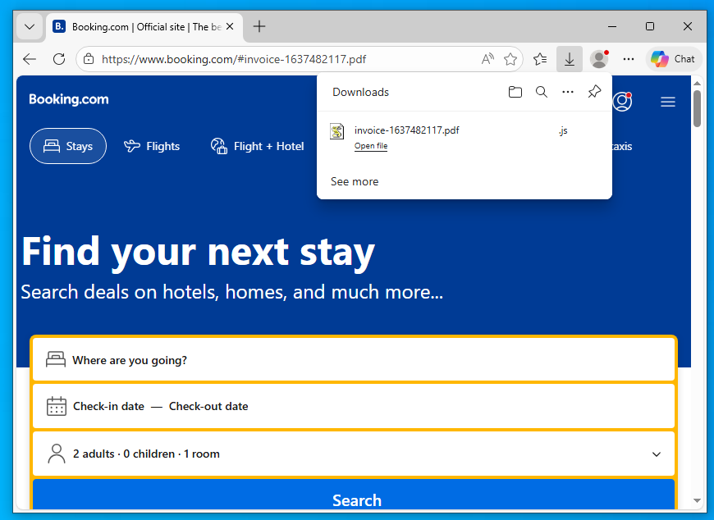Click the search downloads magnifier icon
Screen dimensions: 714x520
[x=542, y=93]
